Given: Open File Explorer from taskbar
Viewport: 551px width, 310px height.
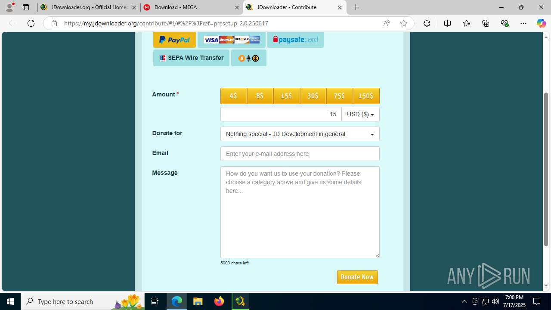Looking at the screenshot, I should click(198, 301).
